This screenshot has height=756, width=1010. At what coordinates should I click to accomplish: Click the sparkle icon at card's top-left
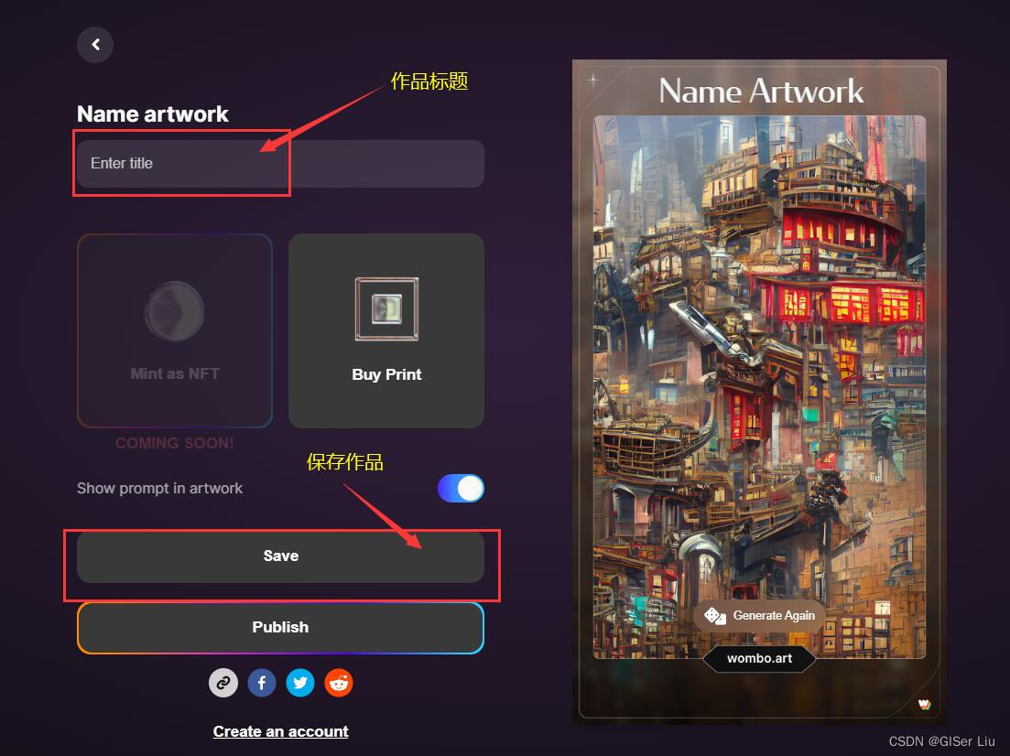click(593, 81)
